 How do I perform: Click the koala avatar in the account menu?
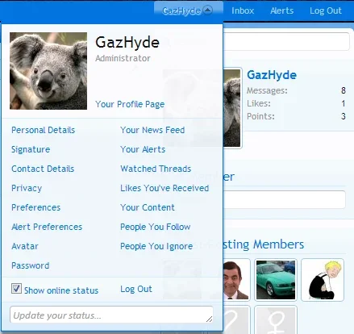(48, 71)
